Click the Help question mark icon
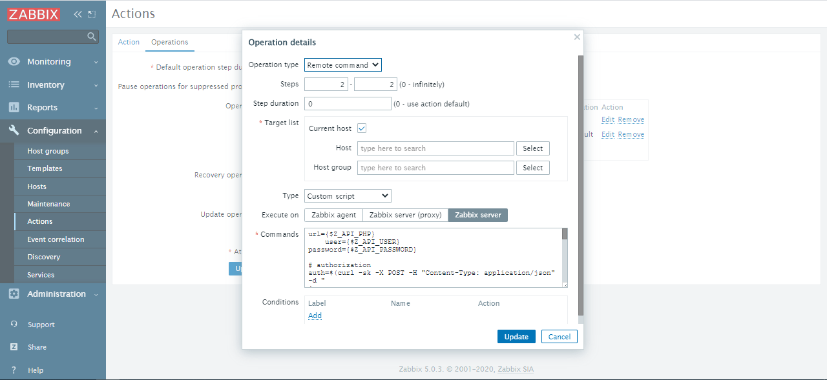This screenshot has width=827, height=380. (x=14, y=370)
